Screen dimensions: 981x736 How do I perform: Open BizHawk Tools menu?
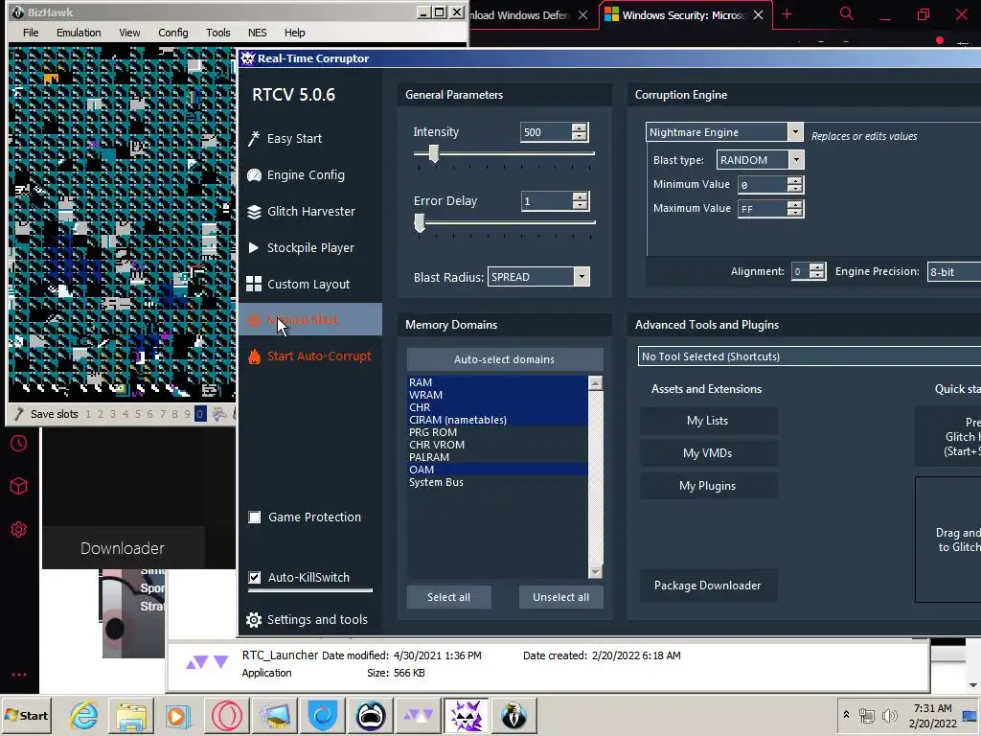(217, 33)
